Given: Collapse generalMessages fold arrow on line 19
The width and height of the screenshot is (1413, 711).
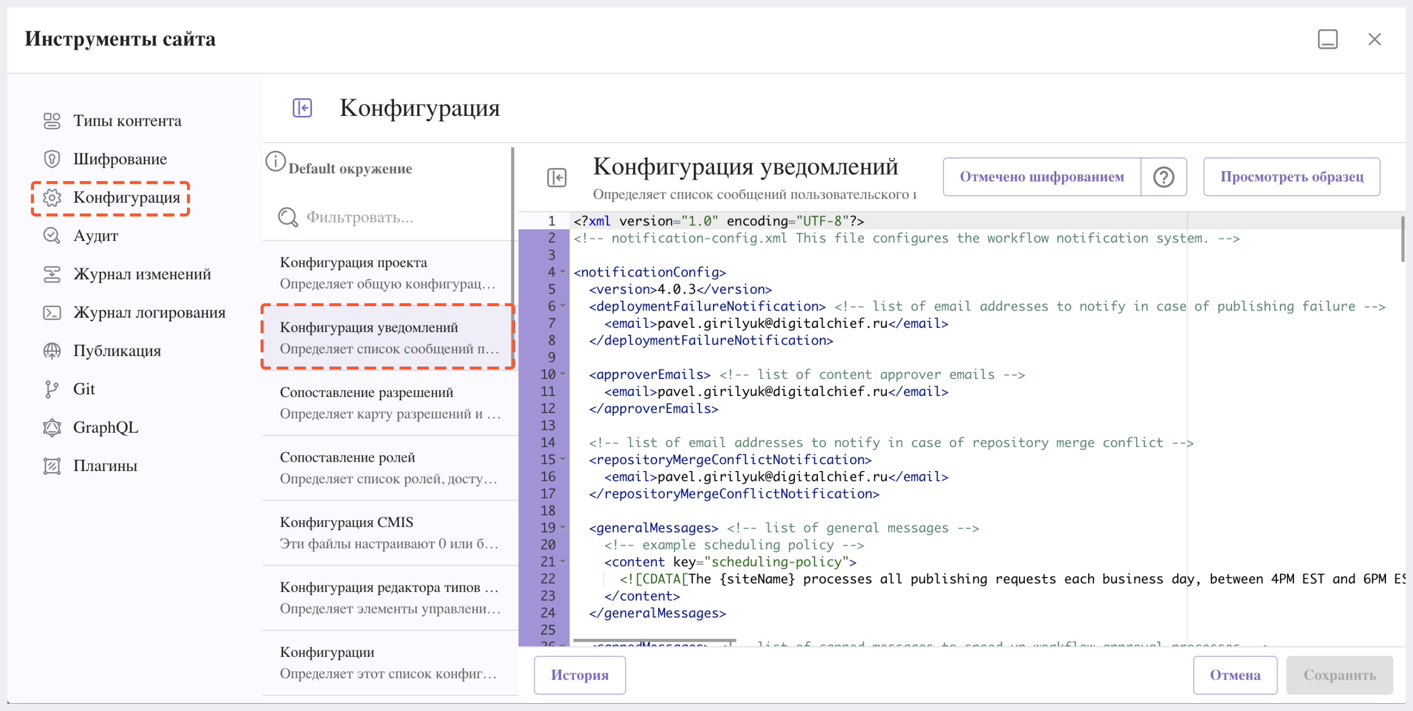Looking at the screenshot, I should coord(563,528).
